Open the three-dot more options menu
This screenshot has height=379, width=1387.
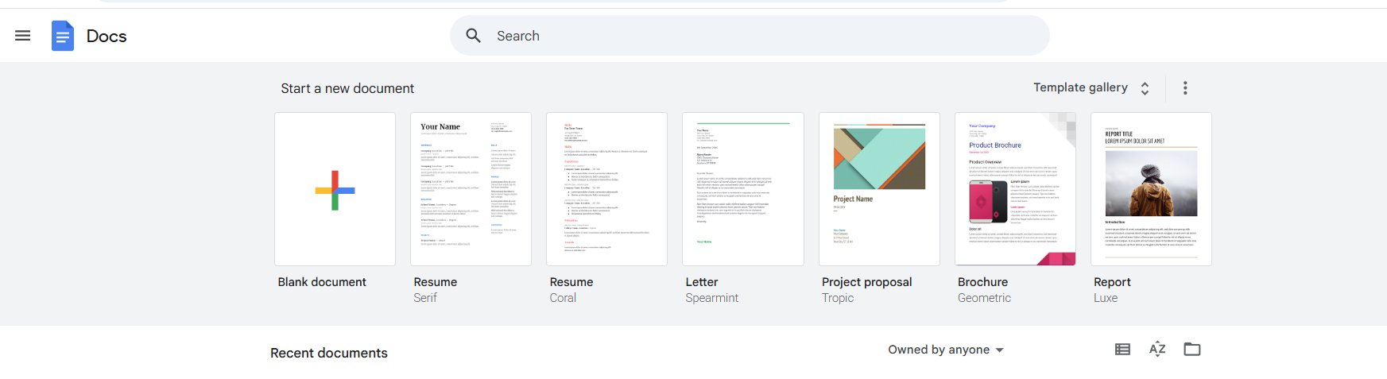point(1185,88)
